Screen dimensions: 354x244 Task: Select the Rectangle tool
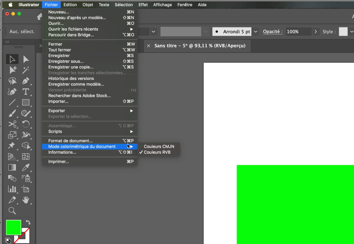click(26, 103)
